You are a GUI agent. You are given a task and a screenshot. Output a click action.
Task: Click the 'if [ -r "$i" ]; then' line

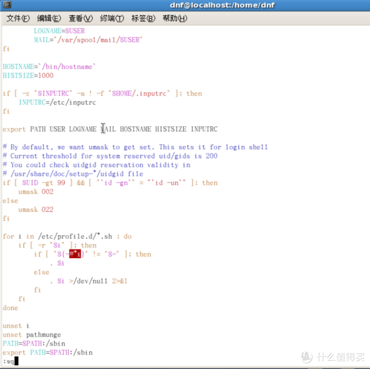tap(57, 245)
